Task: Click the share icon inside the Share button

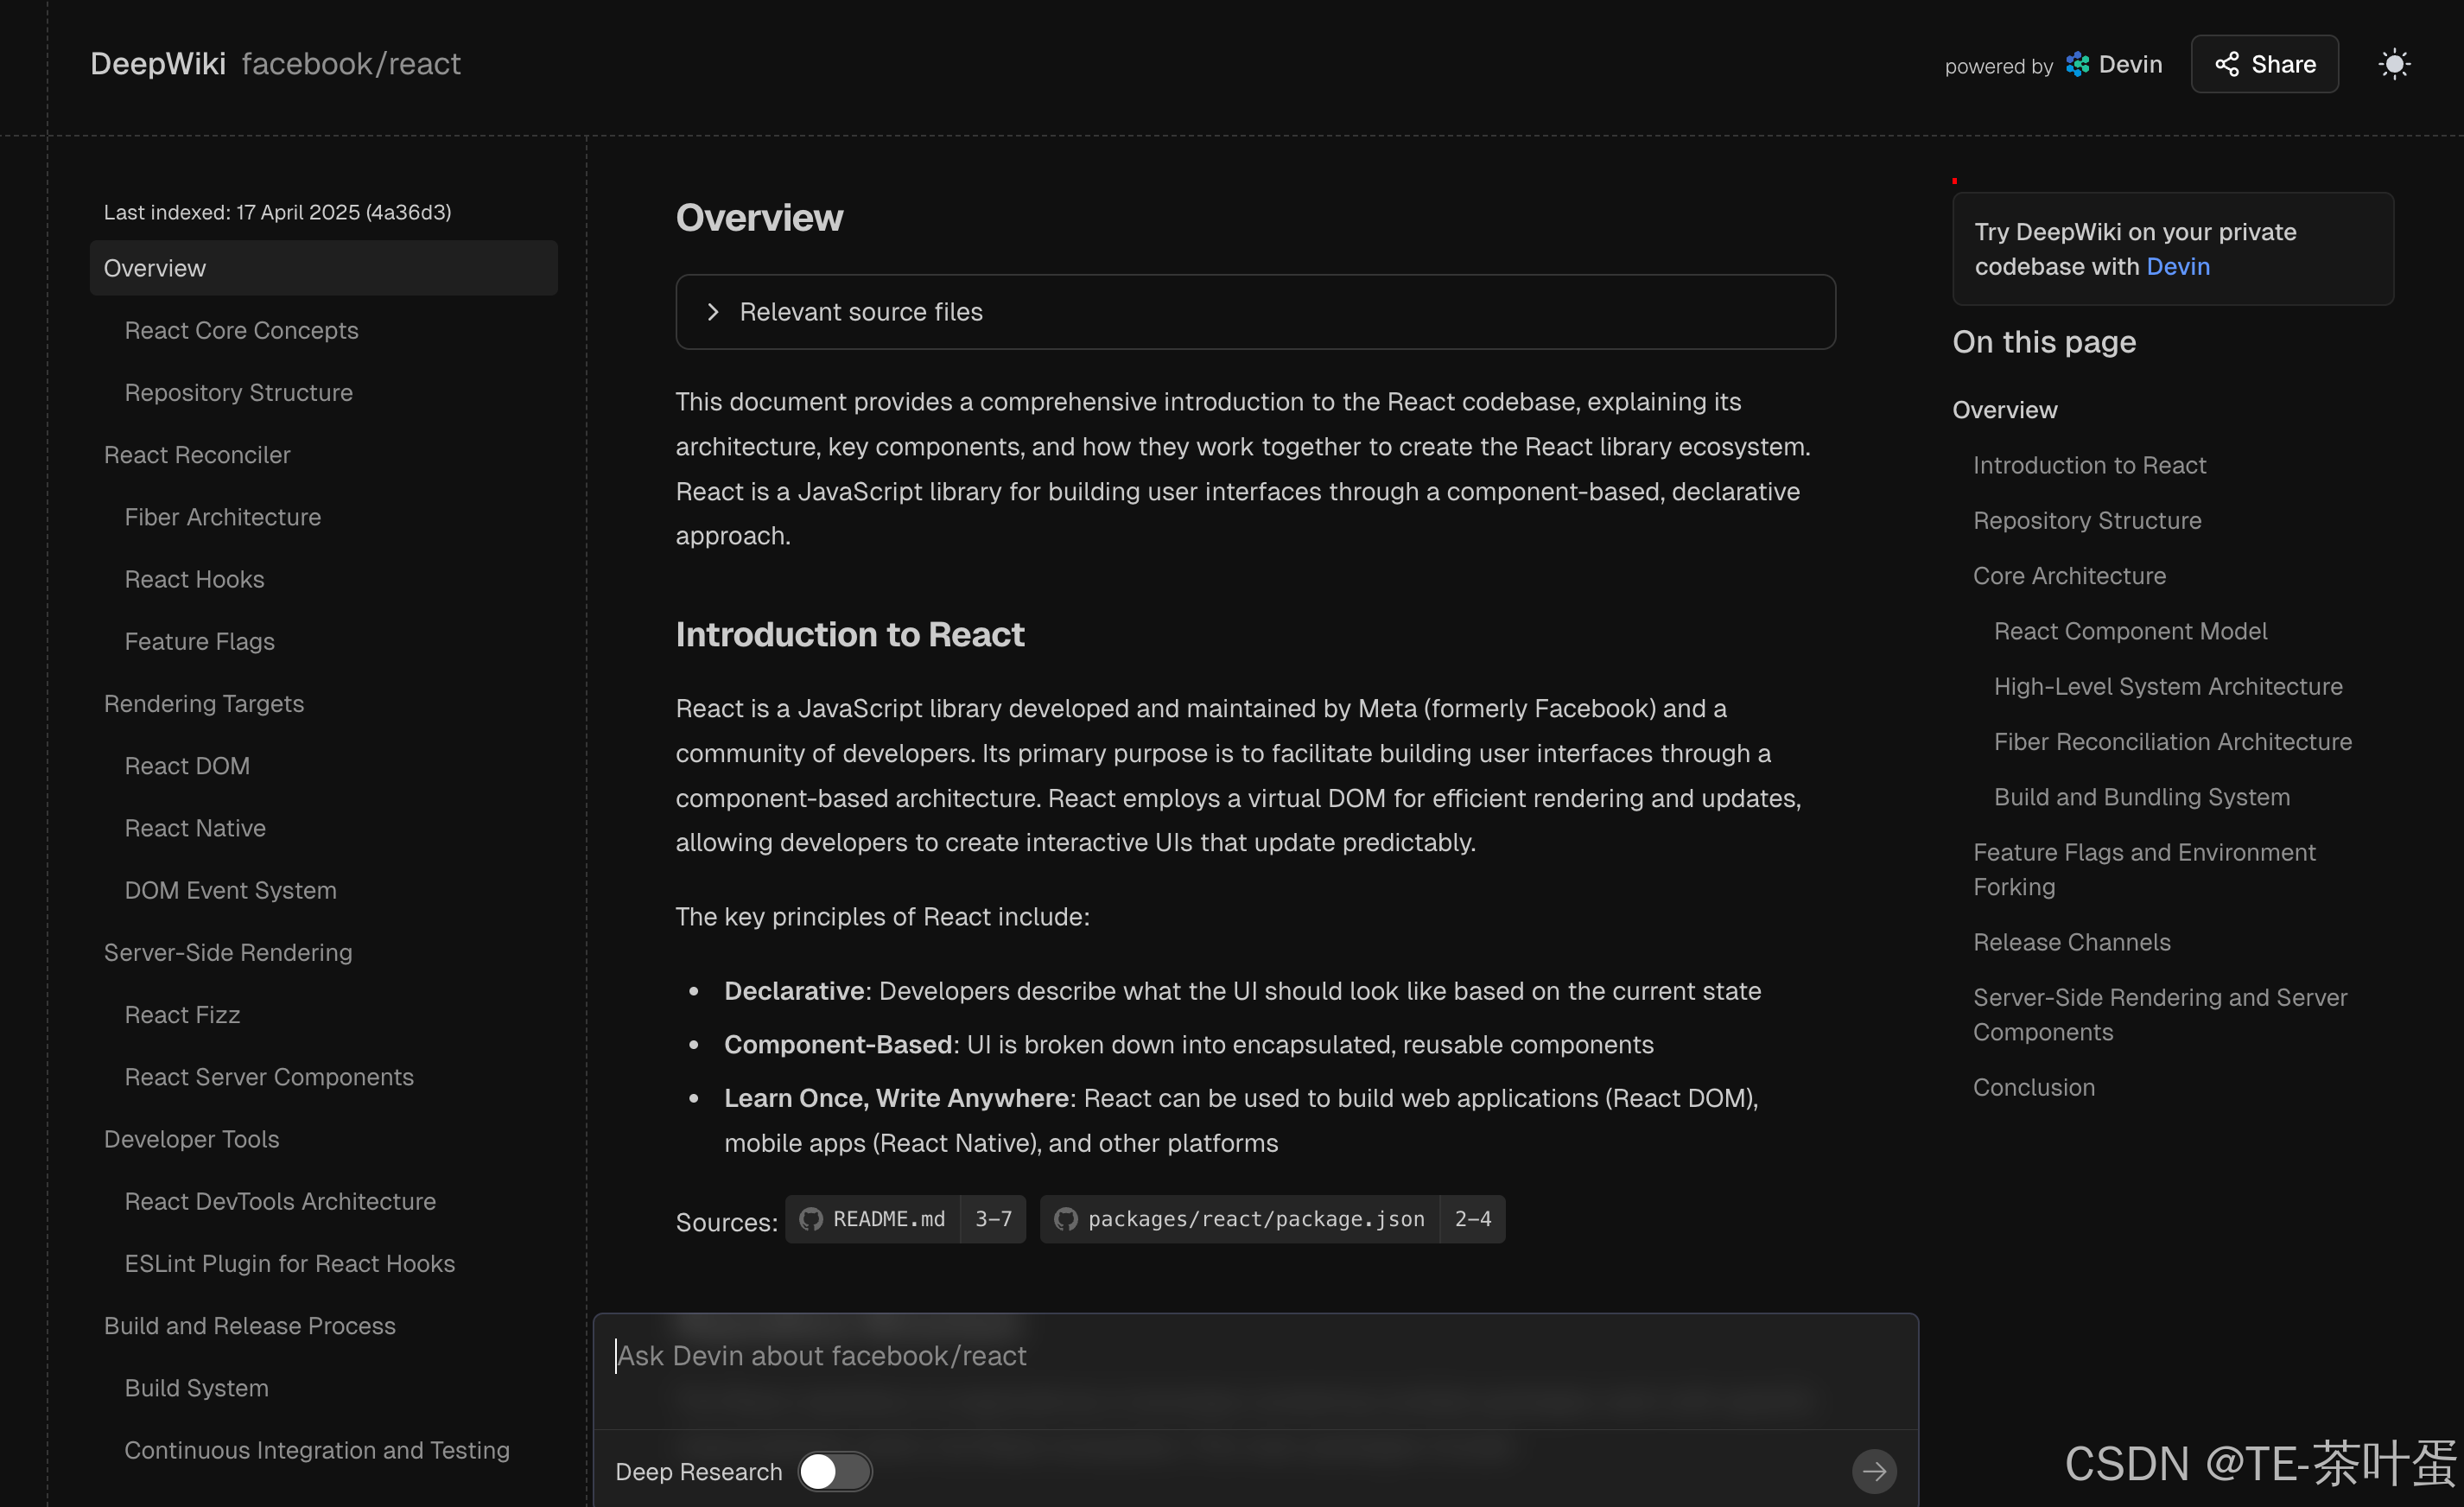Action: point(2227,64)
